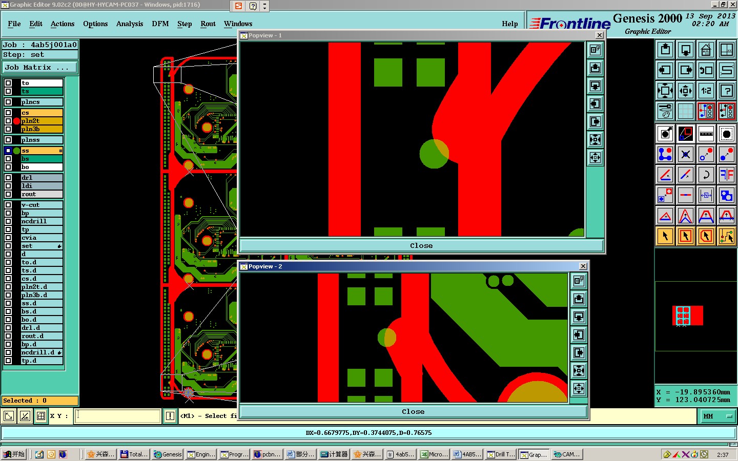Click the Total... taskbar button

(134, 454)
